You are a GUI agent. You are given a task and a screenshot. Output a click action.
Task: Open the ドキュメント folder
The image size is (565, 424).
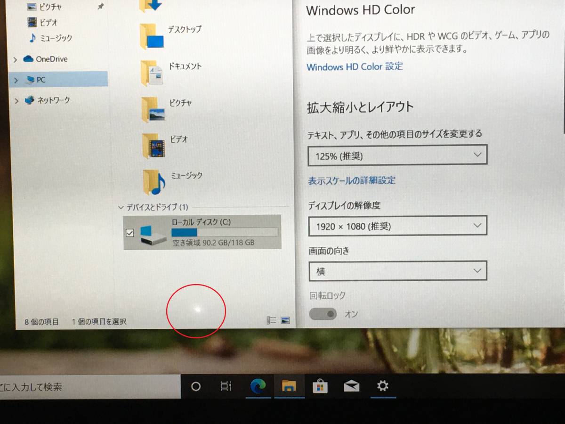pos(186,66)
